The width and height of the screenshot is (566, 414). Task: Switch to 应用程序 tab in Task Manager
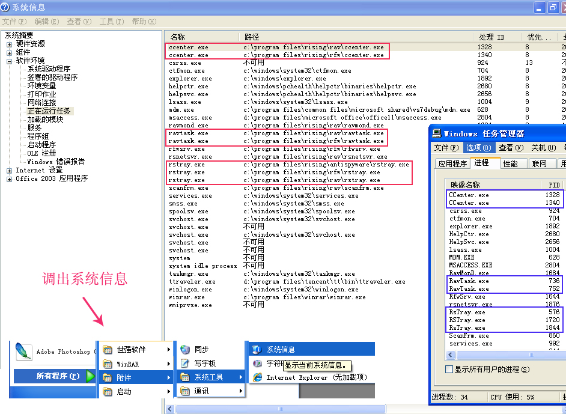pyautogui.click(x=452, y=164)
